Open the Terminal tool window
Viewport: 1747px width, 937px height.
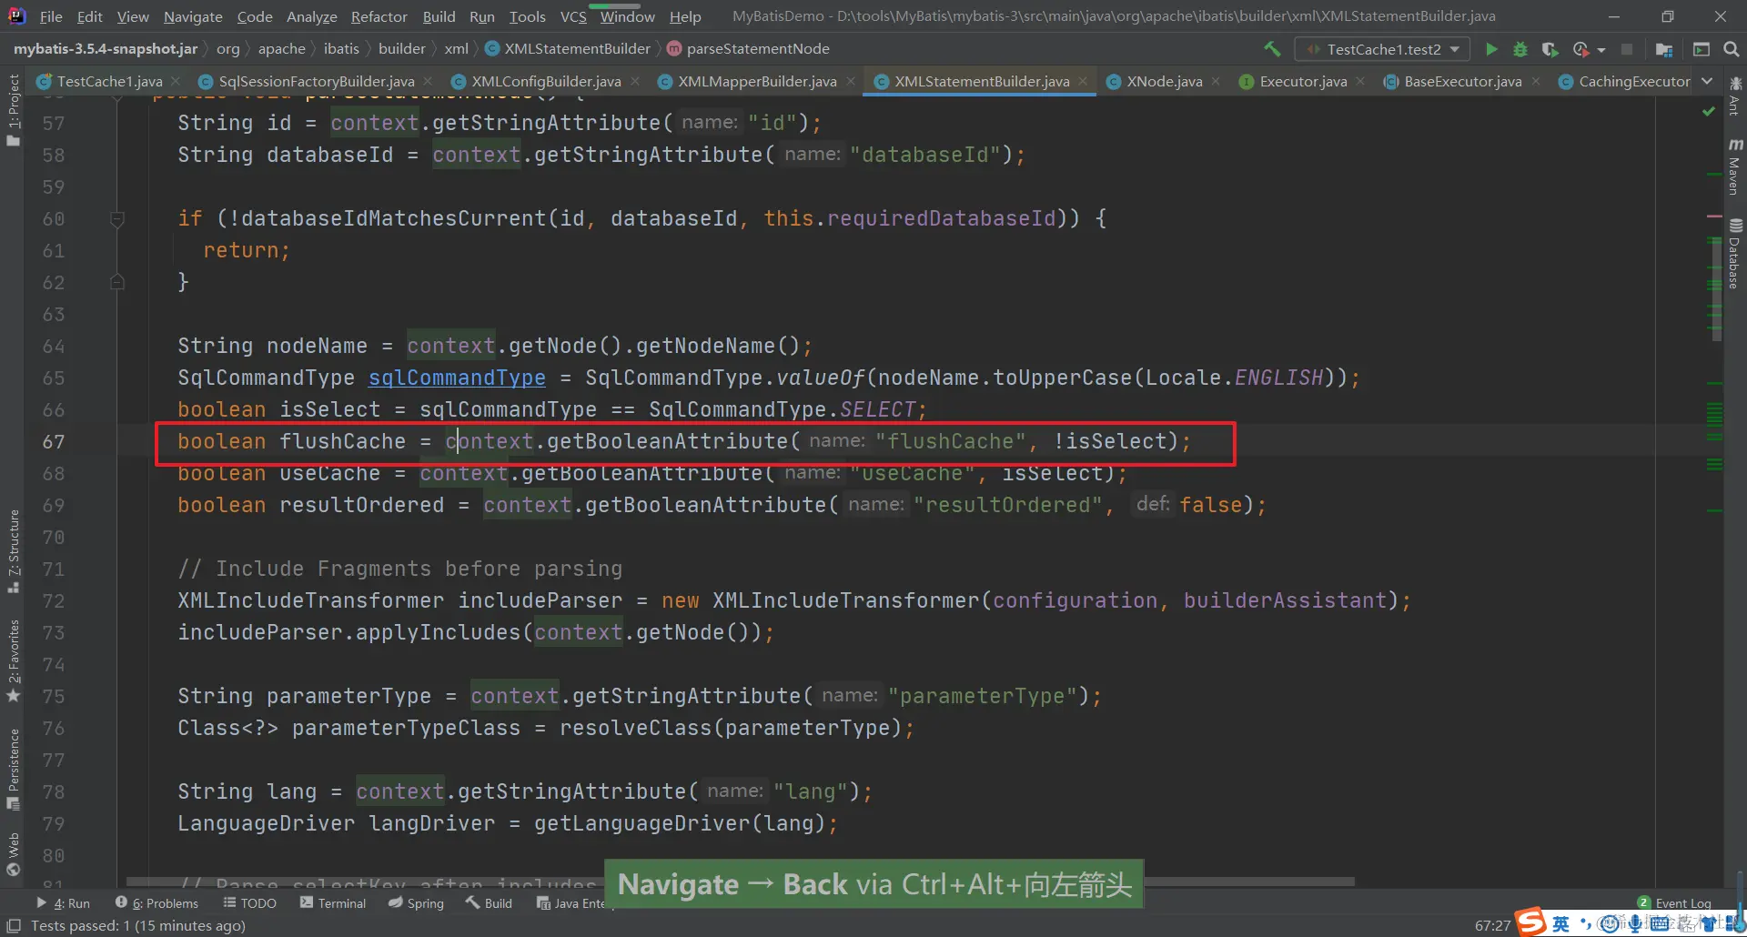333,903
